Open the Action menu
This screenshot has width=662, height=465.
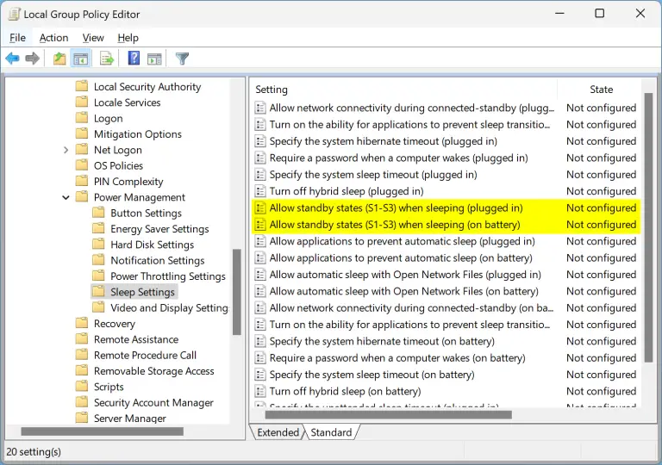[x=53, y=38]
